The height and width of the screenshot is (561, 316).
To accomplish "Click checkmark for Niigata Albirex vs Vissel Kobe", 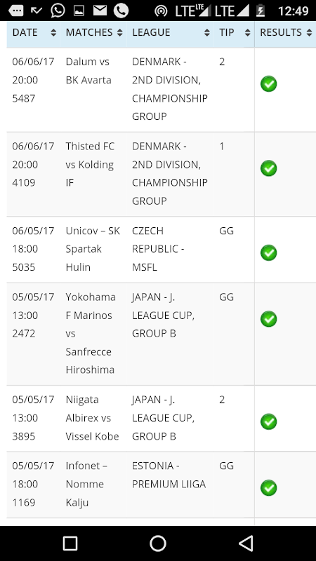I will (x=268, y=421).
